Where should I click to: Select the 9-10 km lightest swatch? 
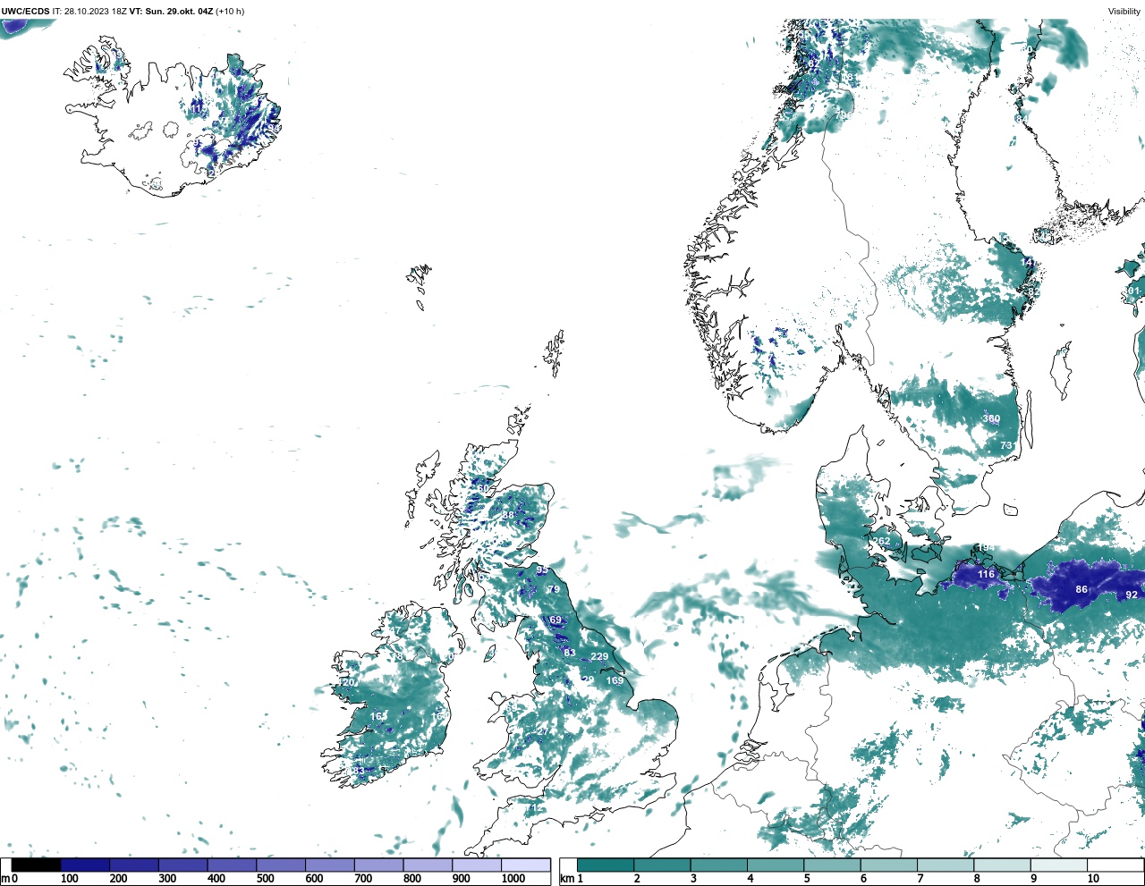tap(1058, 865)
